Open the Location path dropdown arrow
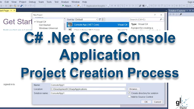This screenshot has height=109, width=194. pos(125,89)
